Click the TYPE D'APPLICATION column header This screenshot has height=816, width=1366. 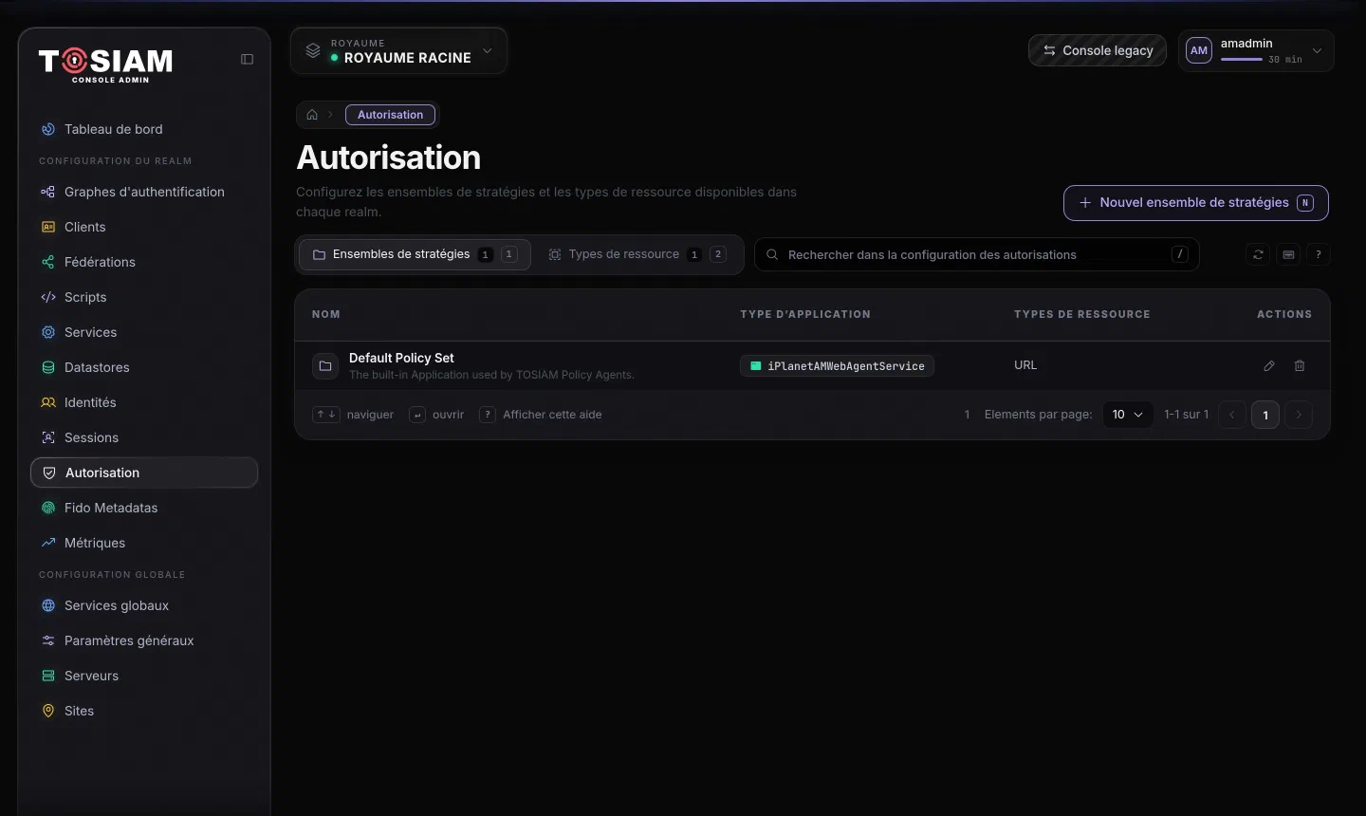tap(805, 314)
